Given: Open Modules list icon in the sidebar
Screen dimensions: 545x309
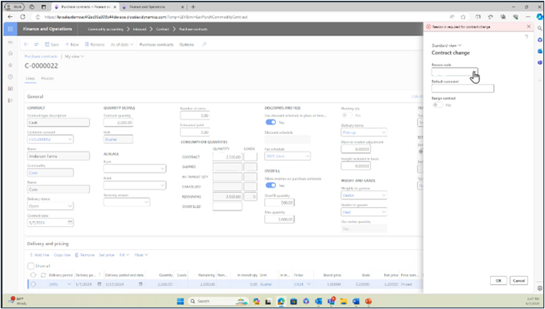Looking at the screenshot, I should (10, 101).
